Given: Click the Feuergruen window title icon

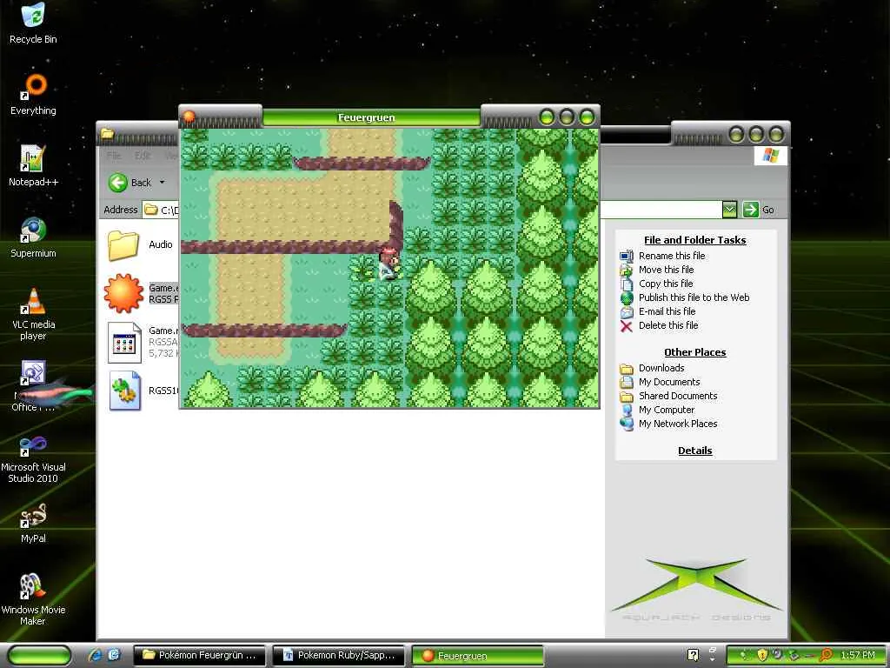Looking at the screenshot, I should [x=189, y=117].
